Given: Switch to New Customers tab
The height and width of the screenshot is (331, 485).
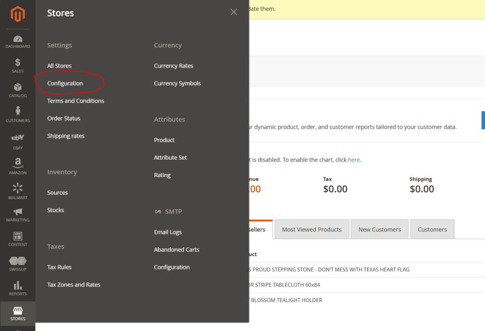Looking at the screenshot, I should (x=379, y=229).
